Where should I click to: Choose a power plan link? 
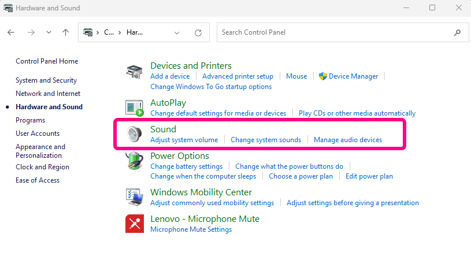coord(301,176)
